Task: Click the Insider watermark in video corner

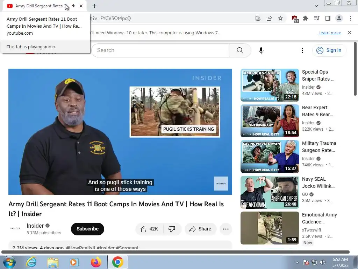Action: pyautogui.click(x=221, y=184)
